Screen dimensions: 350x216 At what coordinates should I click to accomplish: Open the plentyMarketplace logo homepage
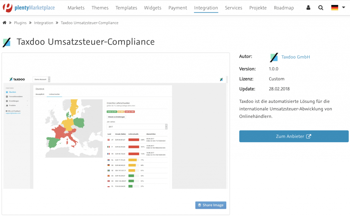[x=29, y=8]
